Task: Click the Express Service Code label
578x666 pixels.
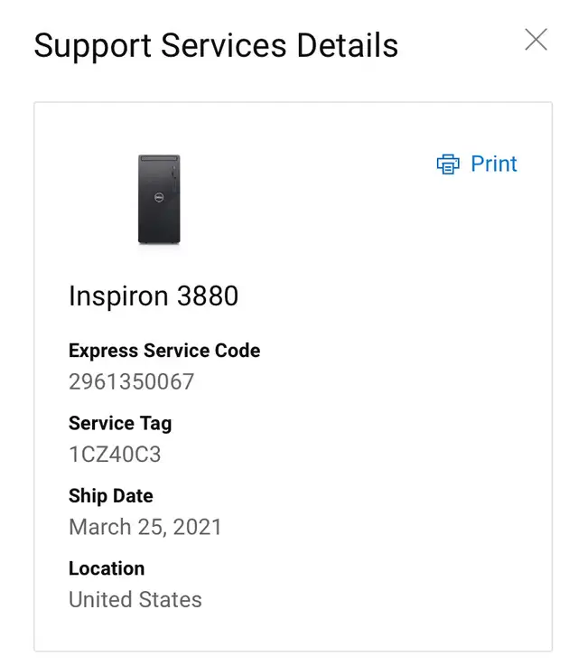Action: click(x=164, y=351)
